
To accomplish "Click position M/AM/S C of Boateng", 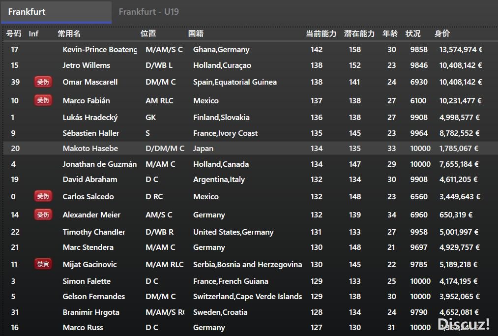I will (164, 50).
